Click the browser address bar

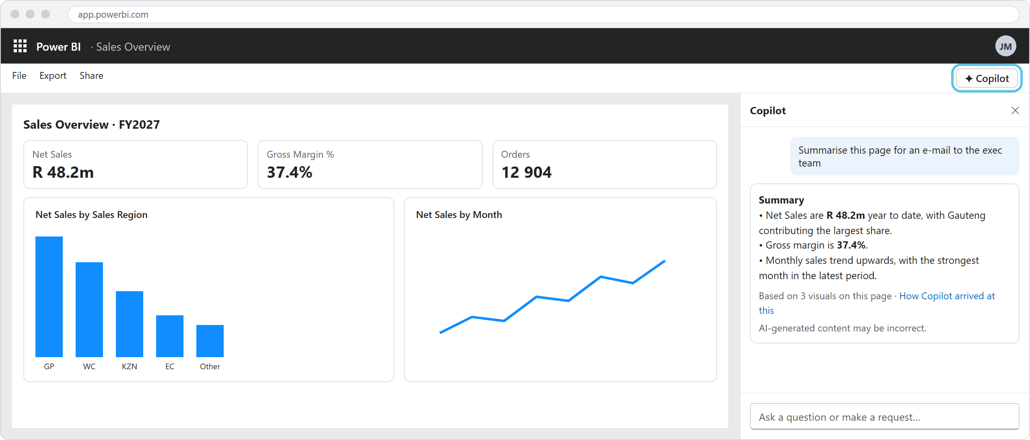[543, 14]
